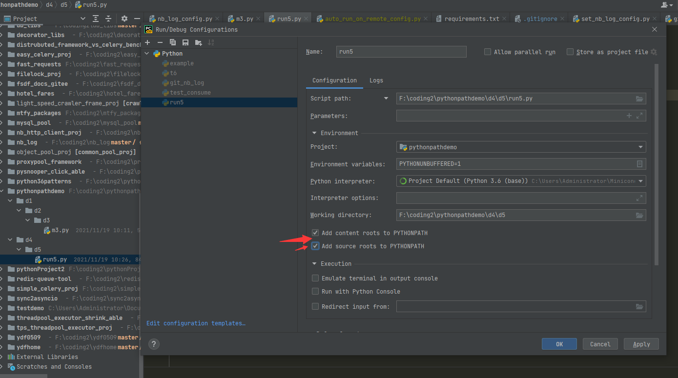
Task: Select the example run configuration
Action: [182, 63]
